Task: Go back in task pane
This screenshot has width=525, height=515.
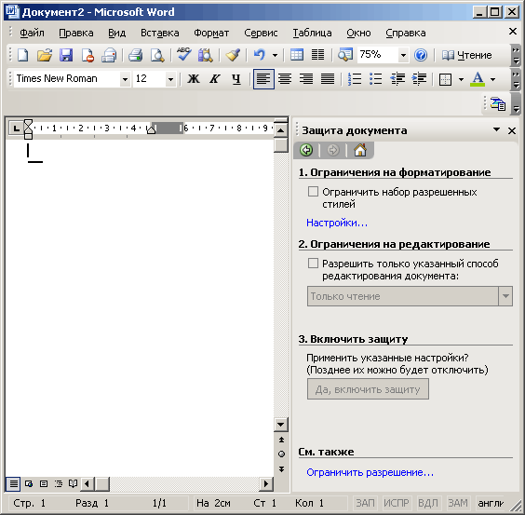Action: pos(306,150)
